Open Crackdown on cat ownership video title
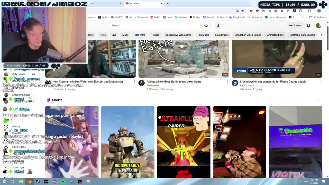Screen dimensions: 329x185 pos(273,82)
